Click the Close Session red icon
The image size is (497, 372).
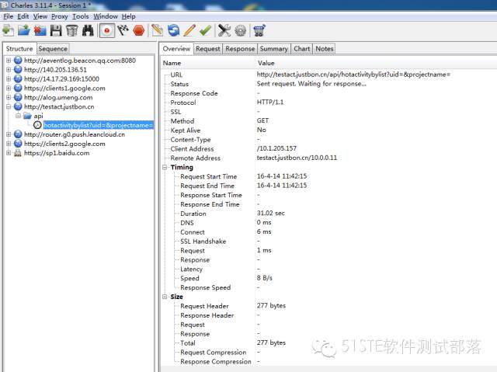pyautogui.click(x=40, y=31)
